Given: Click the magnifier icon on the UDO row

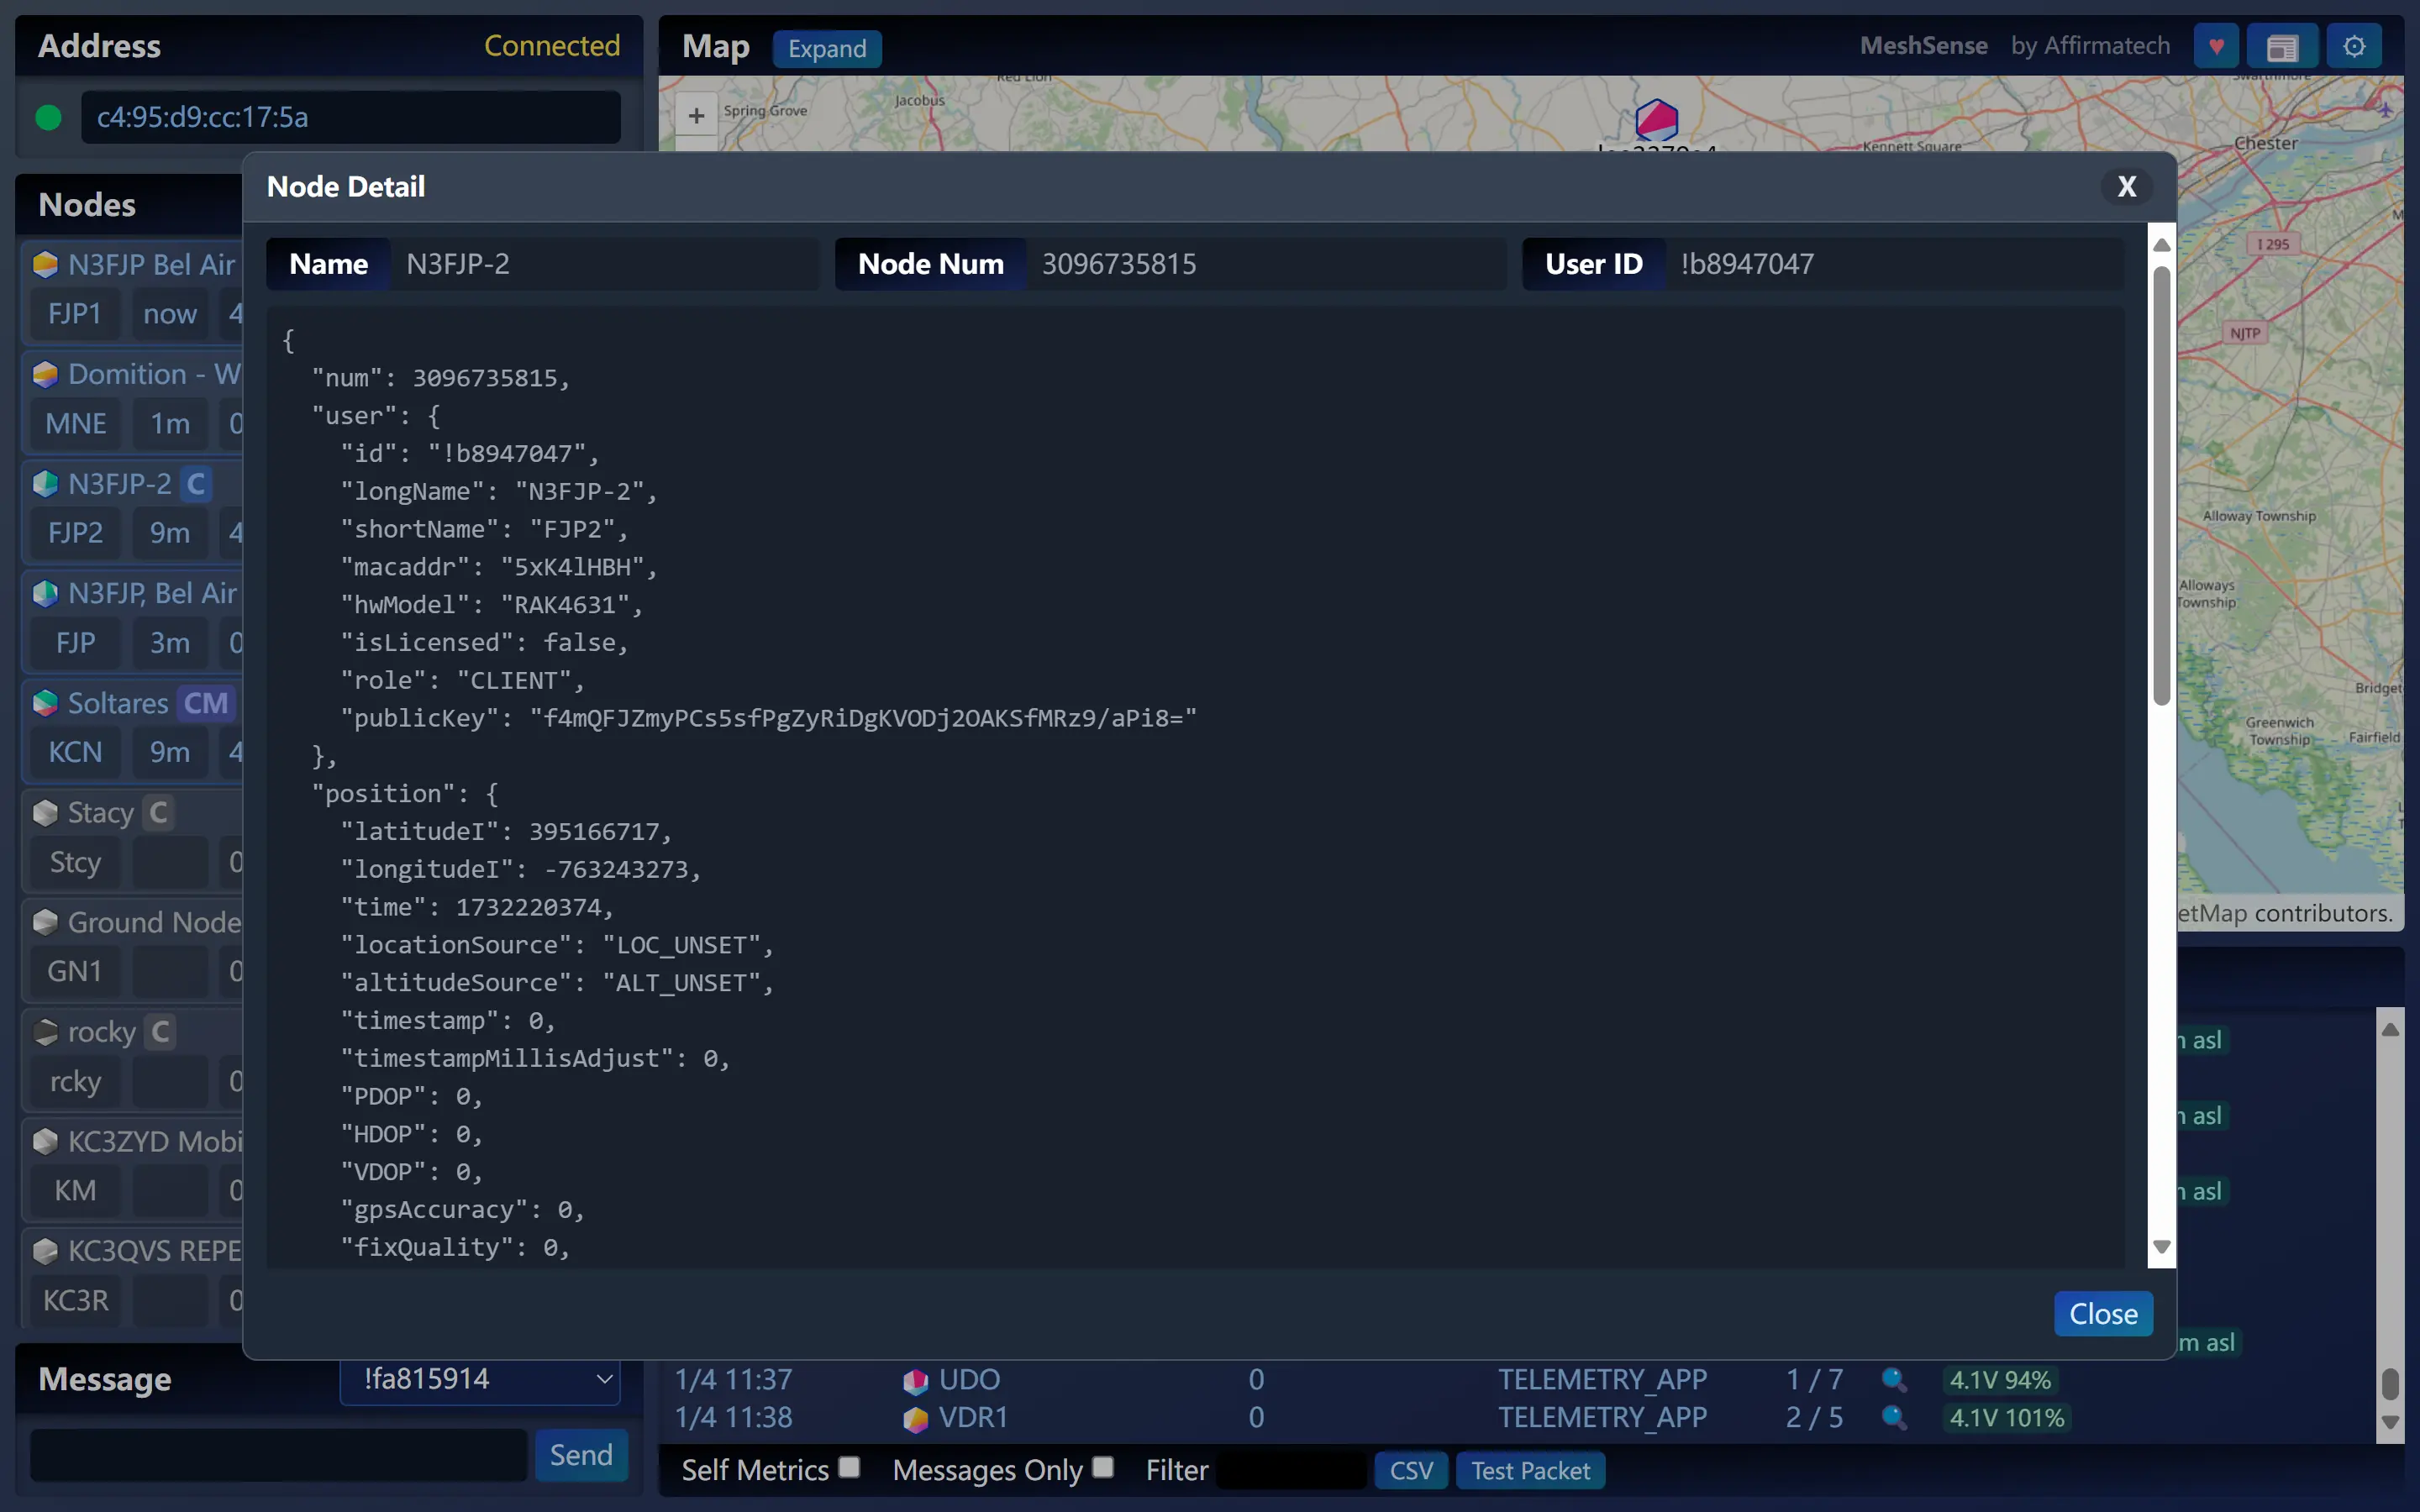Looking at the screenshot, I should click(x=1893, y=1380).
